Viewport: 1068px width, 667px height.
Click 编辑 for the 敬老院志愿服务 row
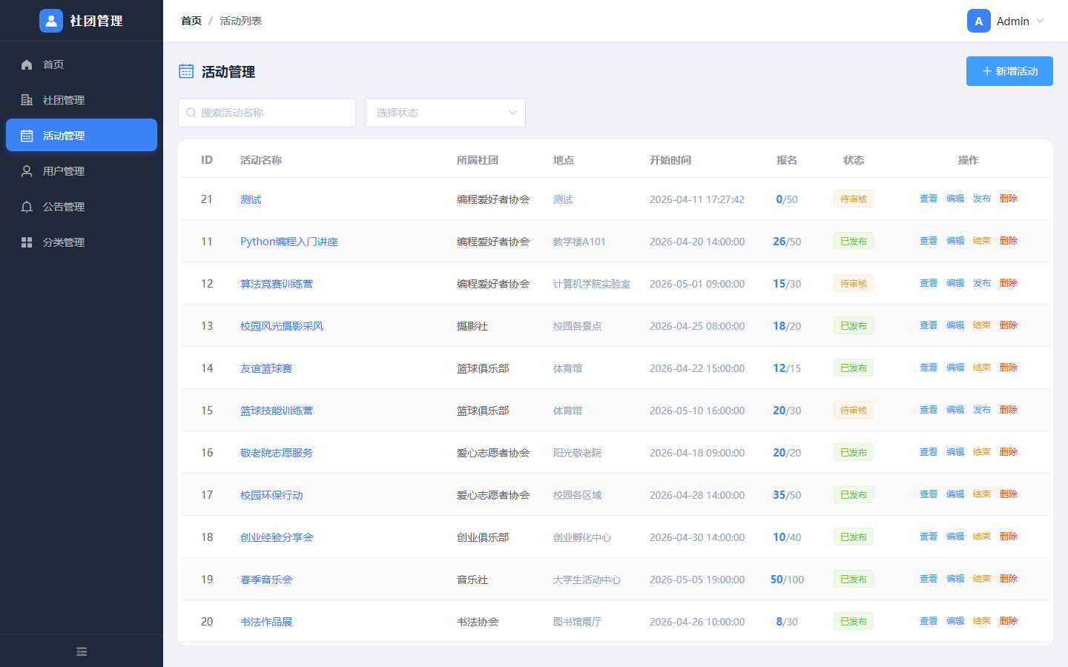(955, 452)
